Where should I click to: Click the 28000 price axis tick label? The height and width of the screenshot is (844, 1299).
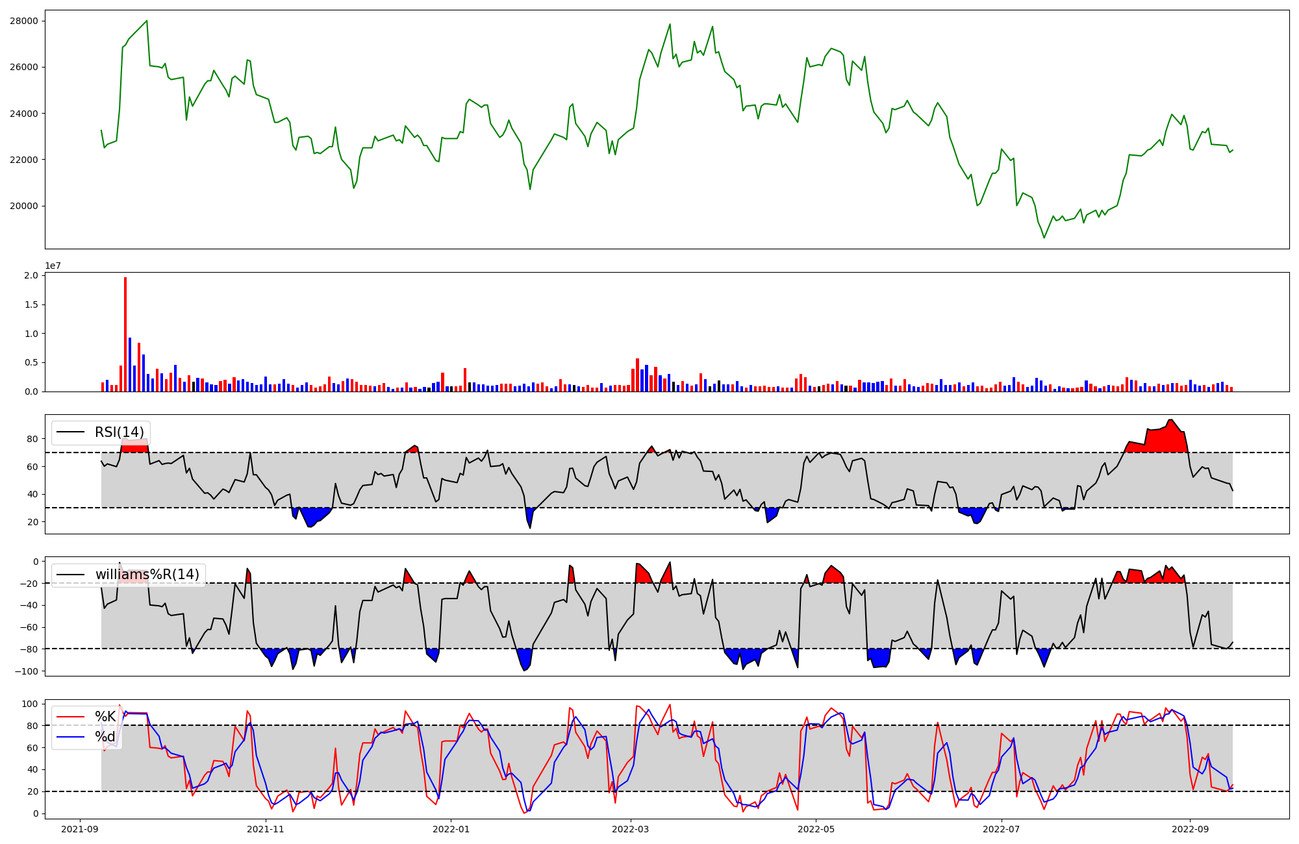[23, 21]
